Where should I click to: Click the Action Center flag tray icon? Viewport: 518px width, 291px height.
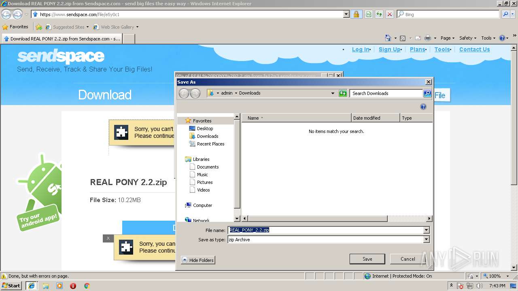click(460, 286)
